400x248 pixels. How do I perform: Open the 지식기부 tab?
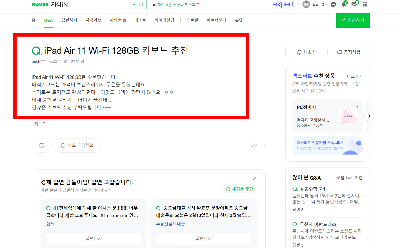click(94, 20)
